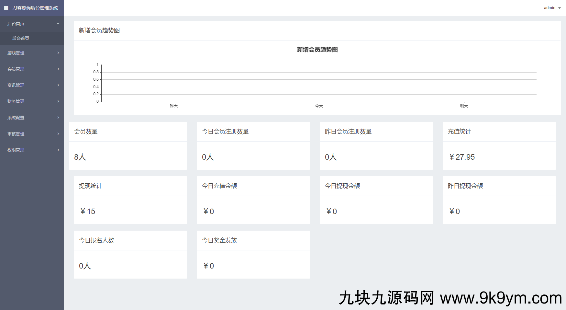Click the 充值统计 card value ¥27.95
Image resolution: width=566 pixels, height=310 pixels.
(462, 157)
